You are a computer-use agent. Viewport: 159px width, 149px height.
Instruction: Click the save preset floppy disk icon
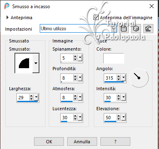pos(124,29)
